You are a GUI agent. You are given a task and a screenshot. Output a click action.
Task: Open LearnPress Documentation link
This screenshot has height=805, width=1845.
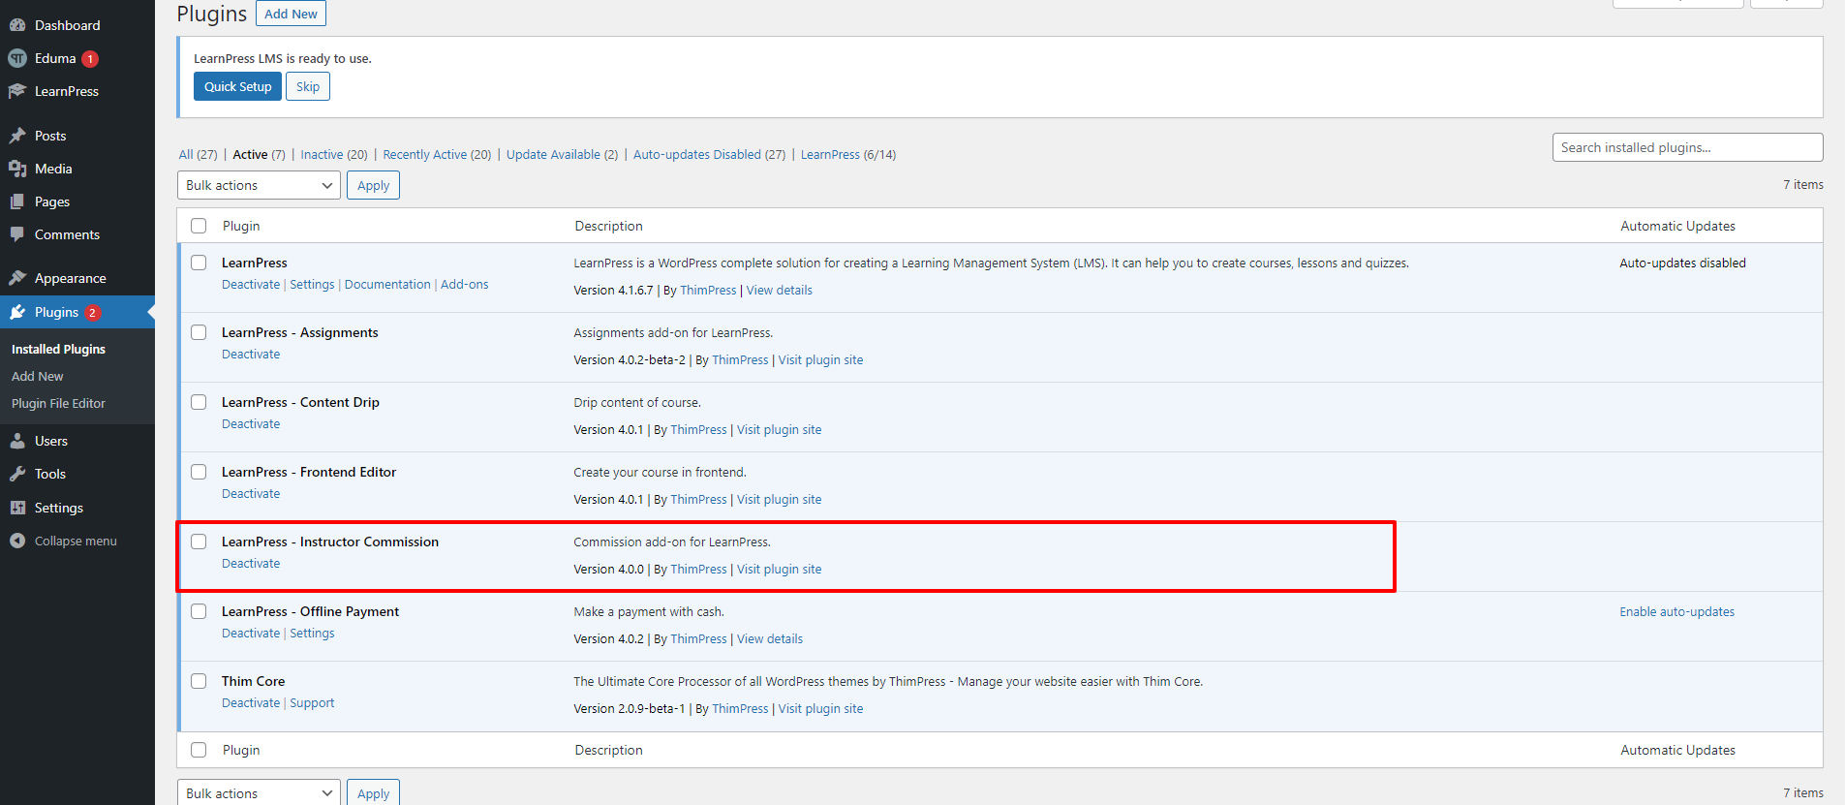387,285
